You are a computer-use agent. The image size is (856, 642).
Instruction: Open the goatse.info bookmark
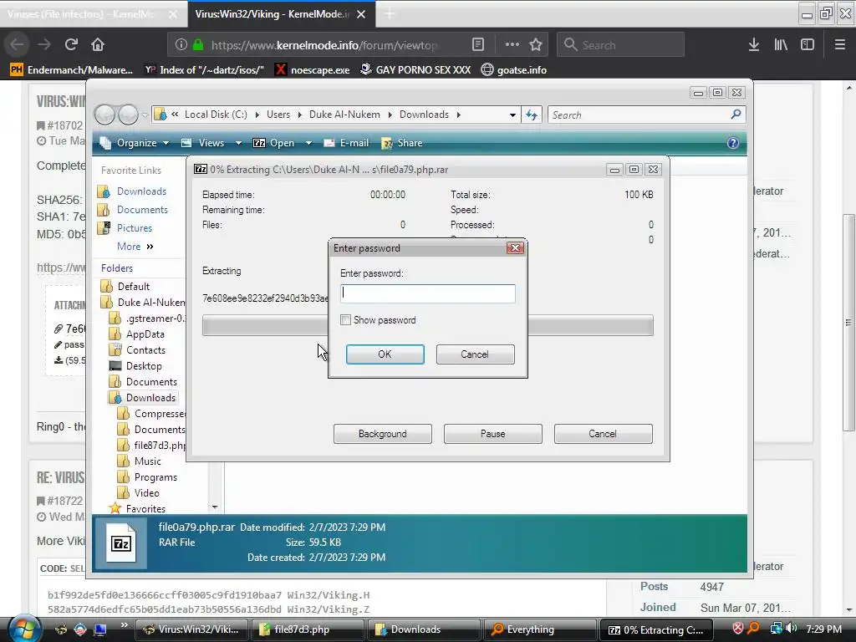tap(514, 70)
